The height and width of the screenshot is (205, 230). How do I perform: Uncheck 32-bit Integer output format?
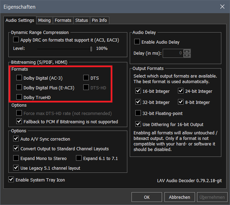click(x=138, y=102)
